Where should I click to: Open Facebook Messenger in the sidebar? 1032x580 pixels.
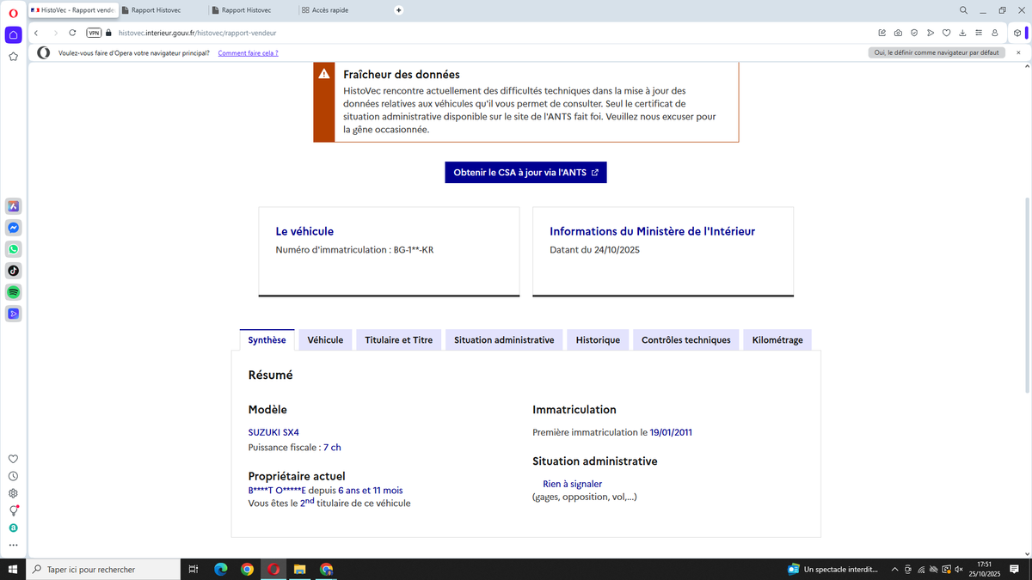13,228
